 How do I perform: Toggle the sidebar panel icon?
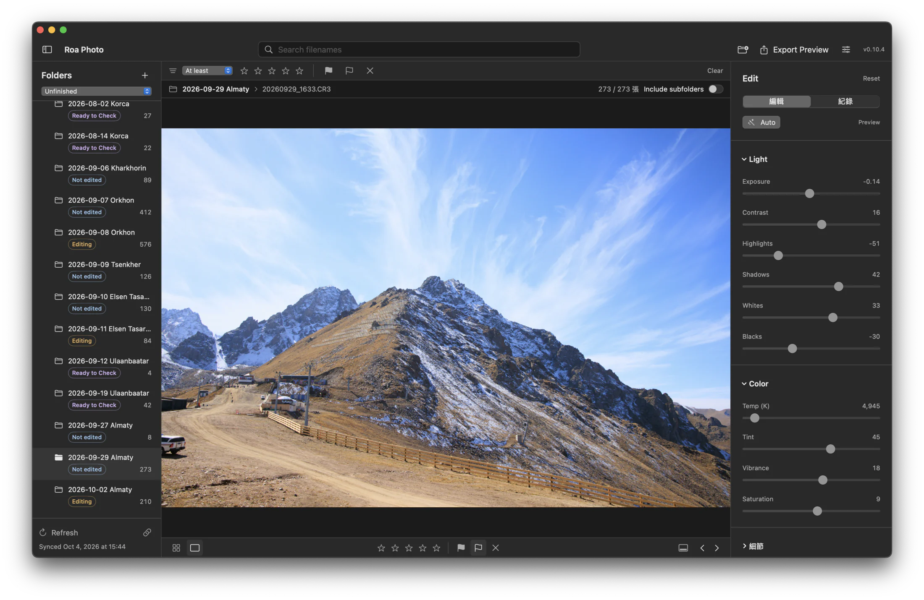47,50
